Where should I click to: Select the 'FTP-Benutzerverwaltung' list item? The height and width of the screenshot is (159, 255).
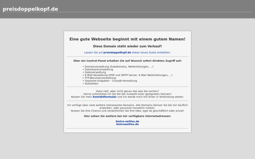(x=100, y=78)
